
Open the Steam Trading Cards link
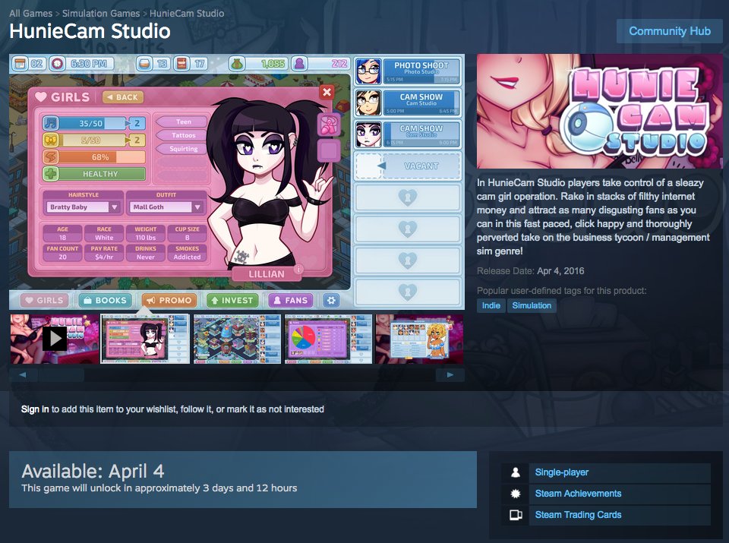tap(578, 515)
